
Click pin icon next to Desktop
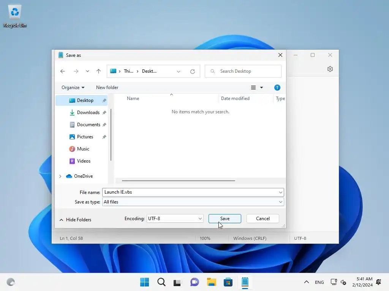coord(104,100)
